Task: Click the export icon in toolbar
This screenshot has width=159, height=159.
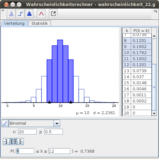Action: [53, 14]
